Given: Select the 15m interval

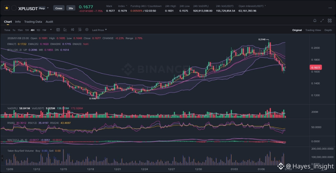Looking at the screenshot, I should pyautogui.click(x=20, y=30).
